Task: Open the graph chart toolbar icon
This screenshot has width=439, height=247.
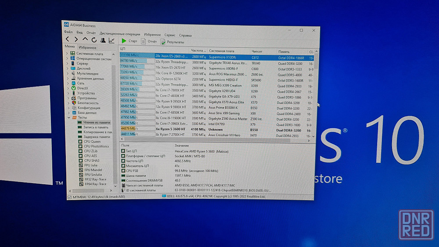Action: tap(112, 40)
